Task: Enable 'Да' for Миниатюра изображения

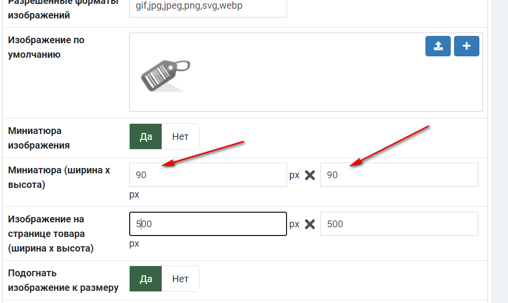Action: pos(146,136)
